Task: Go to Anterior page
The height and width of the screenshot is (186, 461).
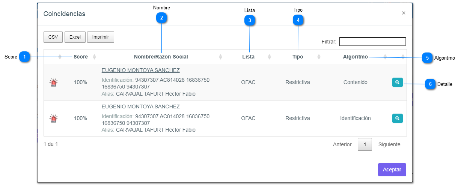Action: (342, 144)
